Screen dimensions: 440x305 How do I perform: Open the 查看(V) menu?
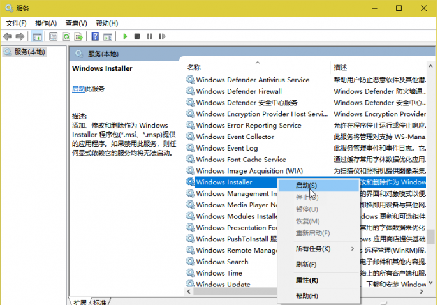[x=77, y=23]
